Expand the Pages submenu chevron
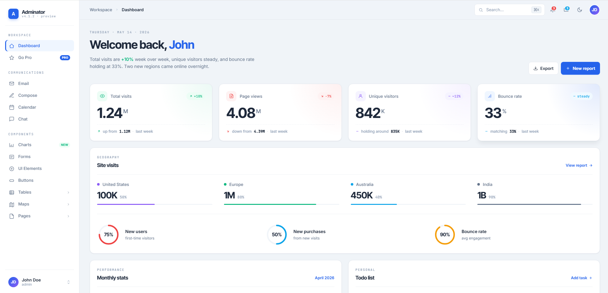This screenshot has width=608, height=293. 68,216
